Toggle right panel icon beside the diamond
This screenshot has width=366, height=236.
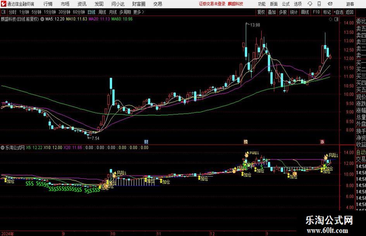pyautogui.click(x=336, y=19)
